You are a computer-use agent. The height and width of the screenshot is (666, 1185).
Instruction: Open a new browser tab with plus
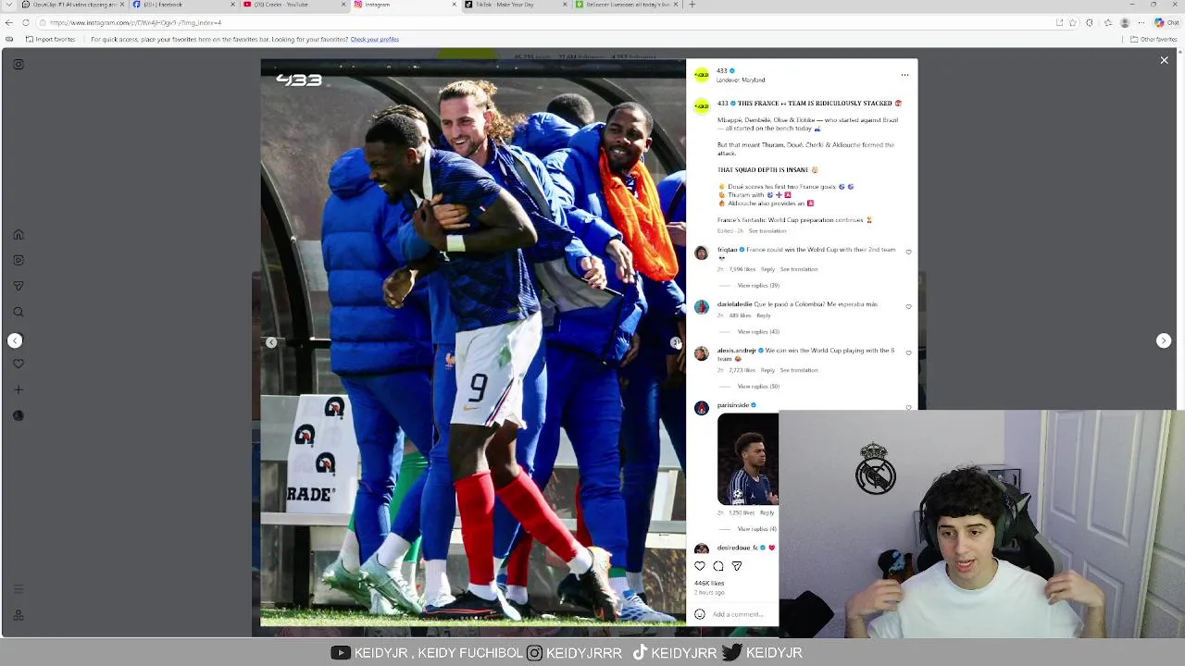692,5
